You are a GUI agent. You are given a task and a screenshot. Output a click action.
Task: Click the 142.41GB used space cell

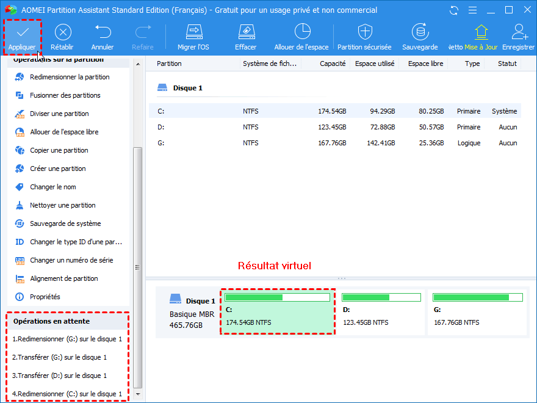click(x=381, y=143)
